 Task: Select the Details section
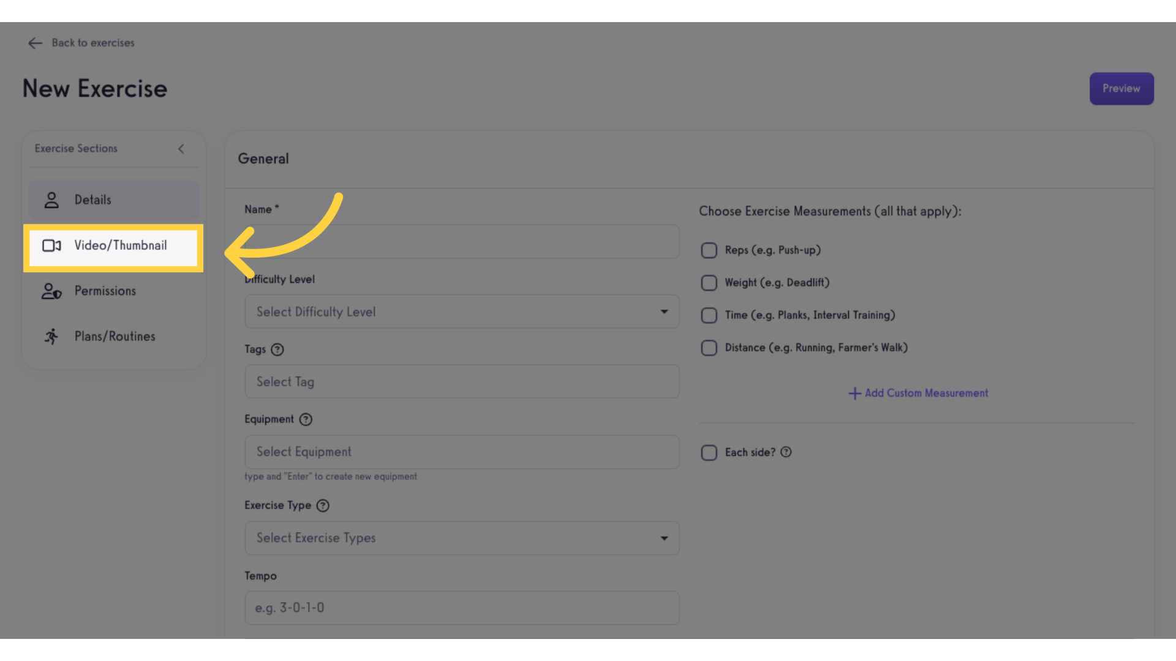click(113, 200)
